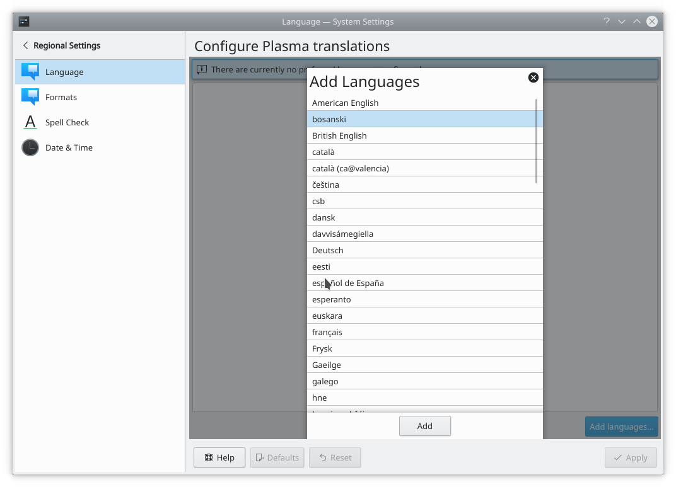This screenshot has width=676, height=487.
Task: Click the Date & Time clock icon
Action: pyautogui.click(x=30, y=147)
